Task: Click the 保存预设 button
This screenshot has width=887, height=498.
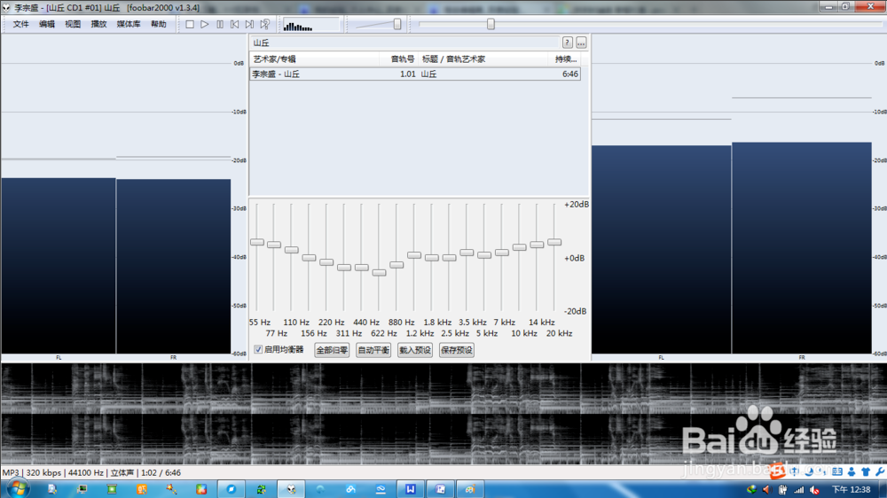Action: pyautogui.click(x=456, y=350)
